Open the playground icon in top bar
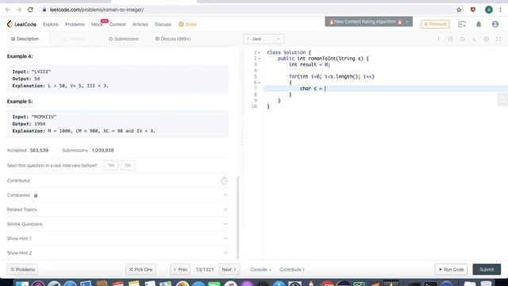The width and height of the screenshot is (508, 286). point(462,25)
